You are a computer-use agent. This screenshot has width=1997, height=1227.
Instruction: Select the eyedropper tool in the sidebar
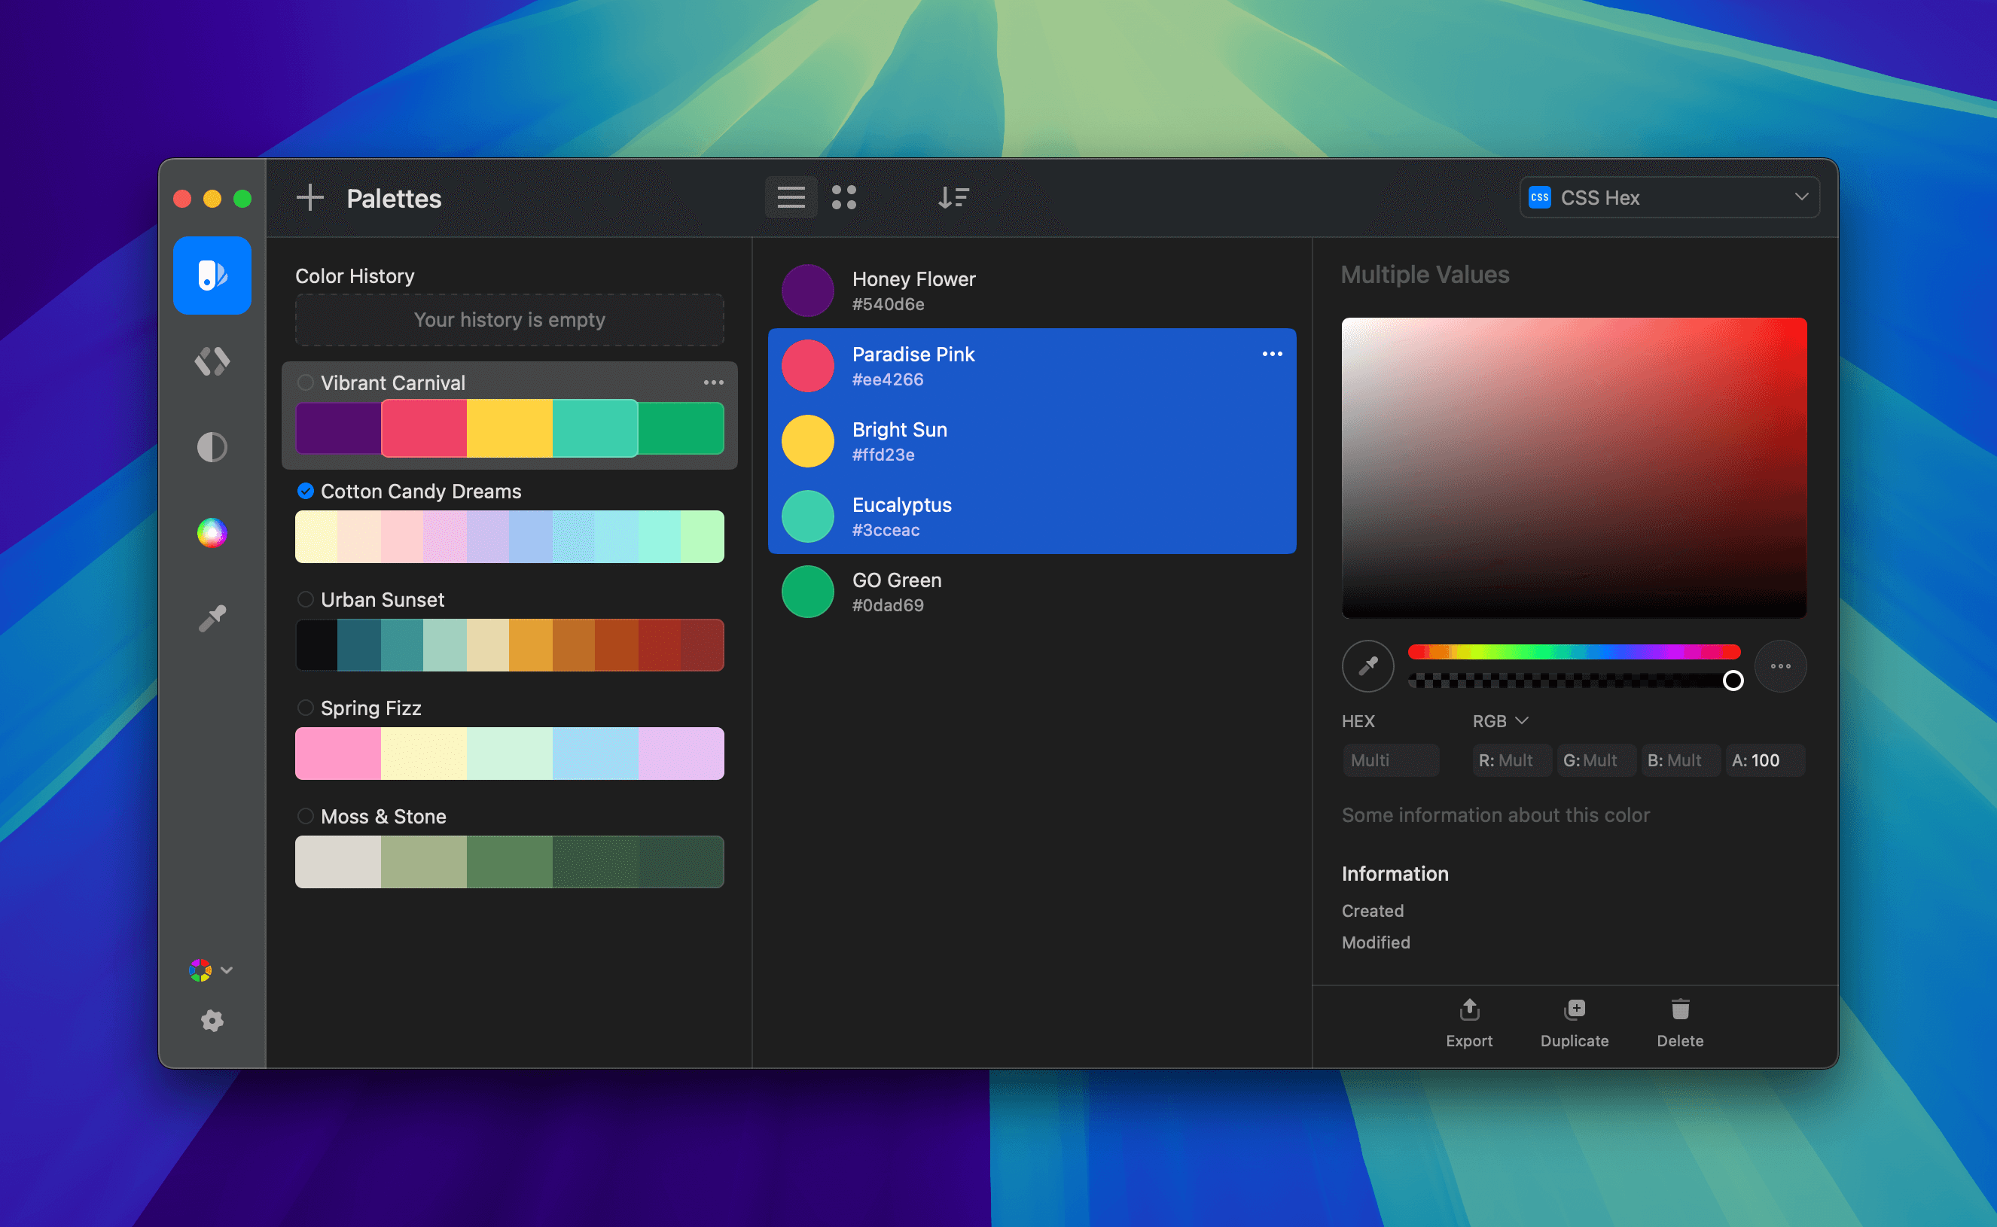click(x=212, y=617)
